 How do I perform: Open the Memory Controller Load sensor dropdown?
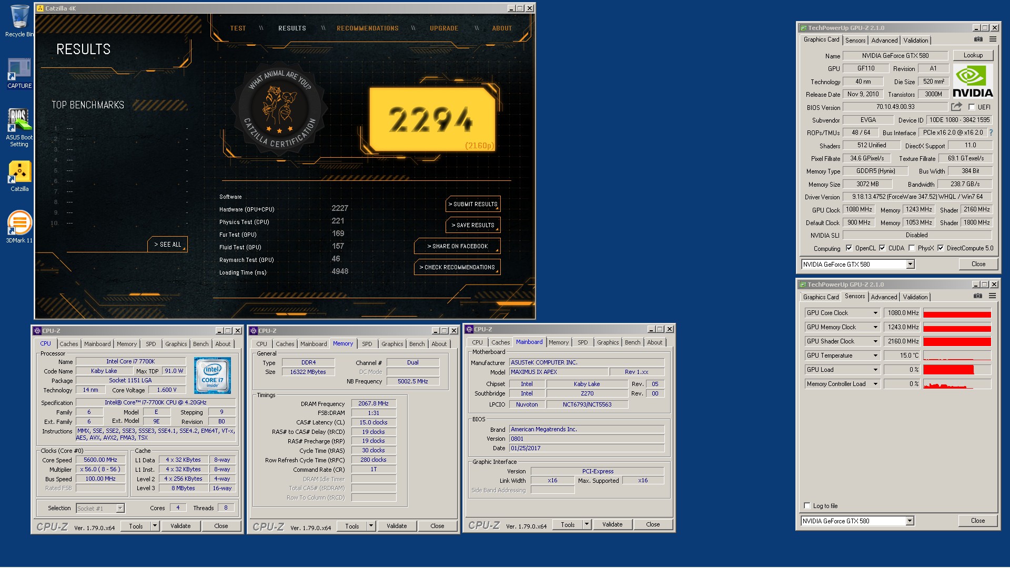(x=875, y=384)
